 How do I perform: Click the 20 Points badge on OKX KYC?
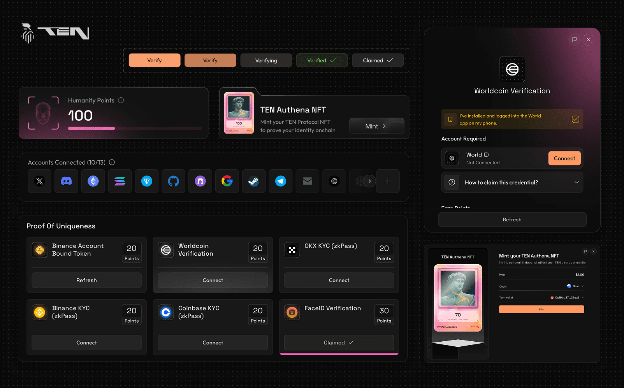click(384, 253)
